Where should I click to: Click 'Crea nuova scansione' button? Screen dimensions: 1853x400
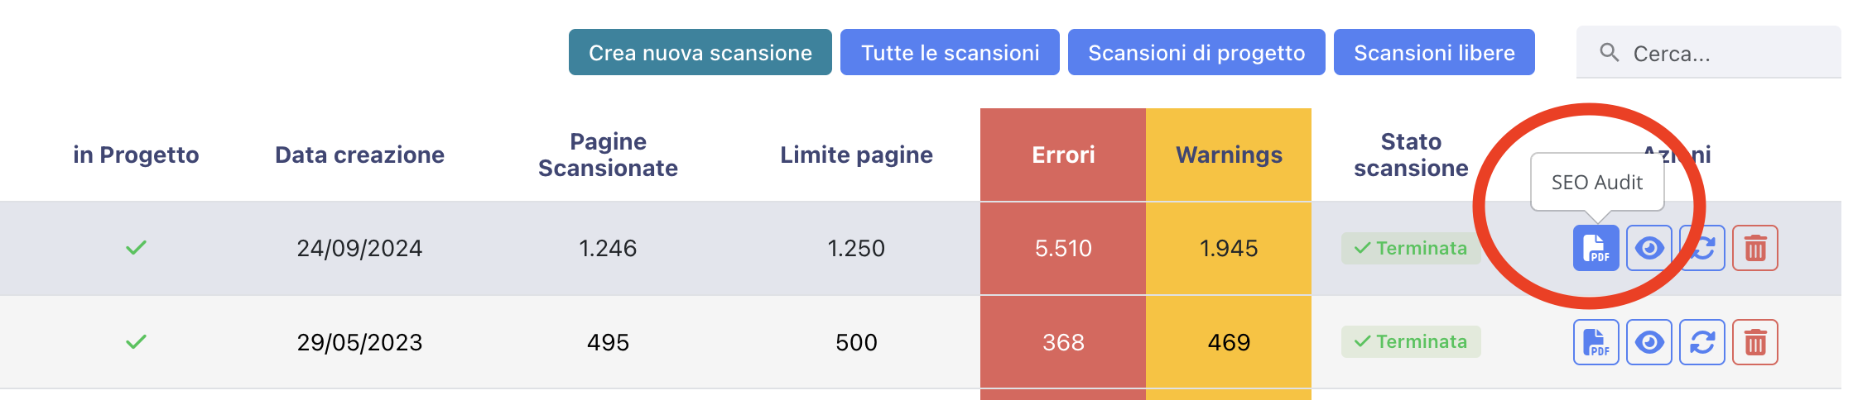pyautogui.click(x=700, y=53)
